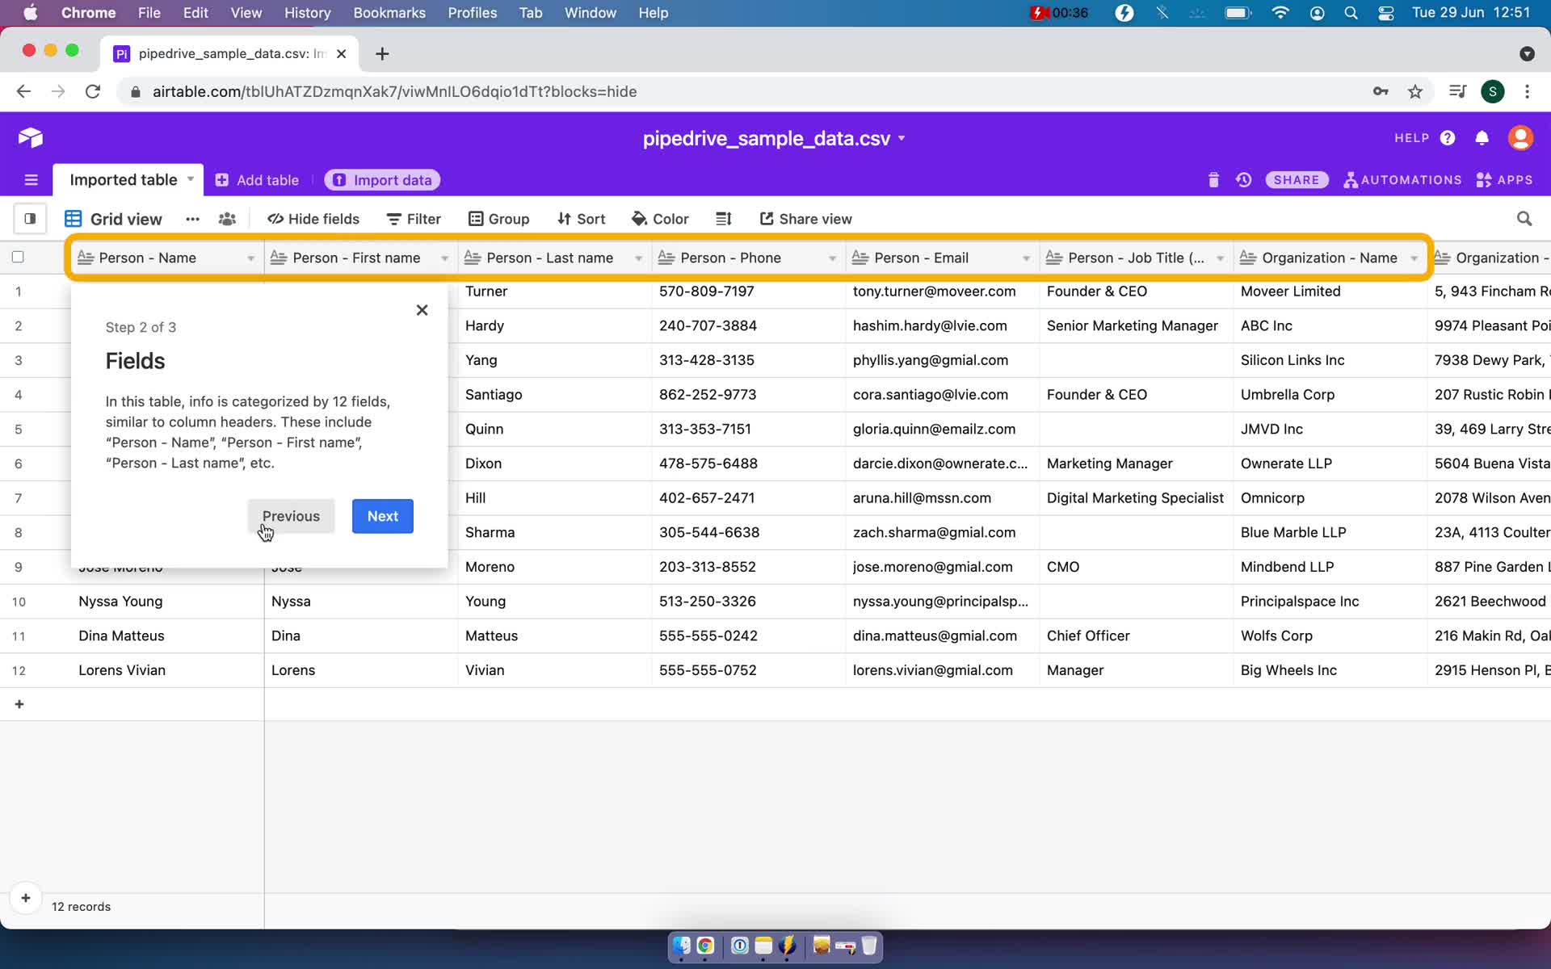Open a new browser tab with plus
This screenshot has width=1551, height=969.
click(x=382, y=53)
